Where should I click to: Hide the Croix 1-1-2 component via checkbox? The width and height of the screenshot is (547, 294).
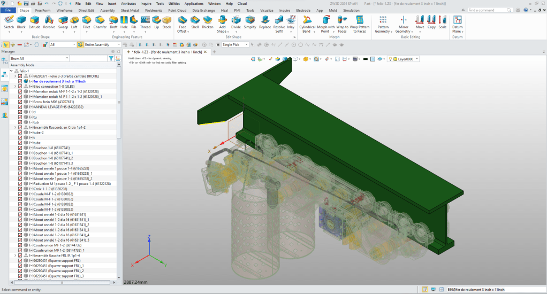pos(20,189)
